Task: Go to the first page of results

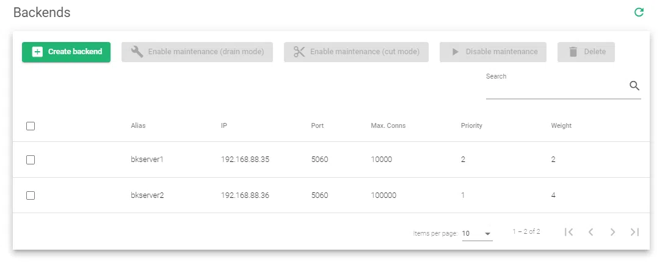Action: click(569, 232)
